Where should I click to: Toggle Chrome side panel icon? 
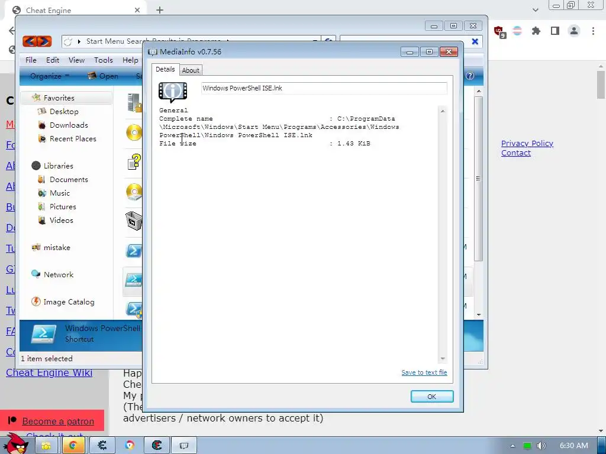555,31
